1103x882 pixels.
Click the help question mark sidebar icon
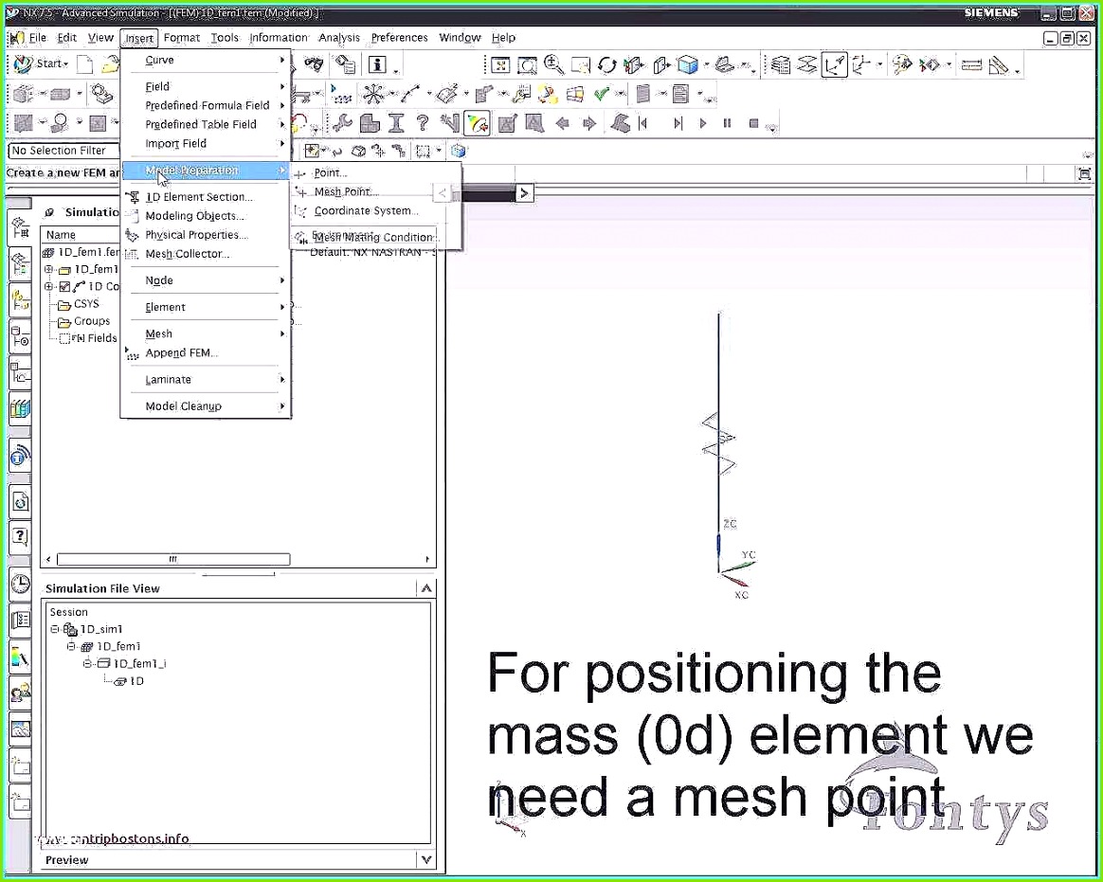click(21, 536)
